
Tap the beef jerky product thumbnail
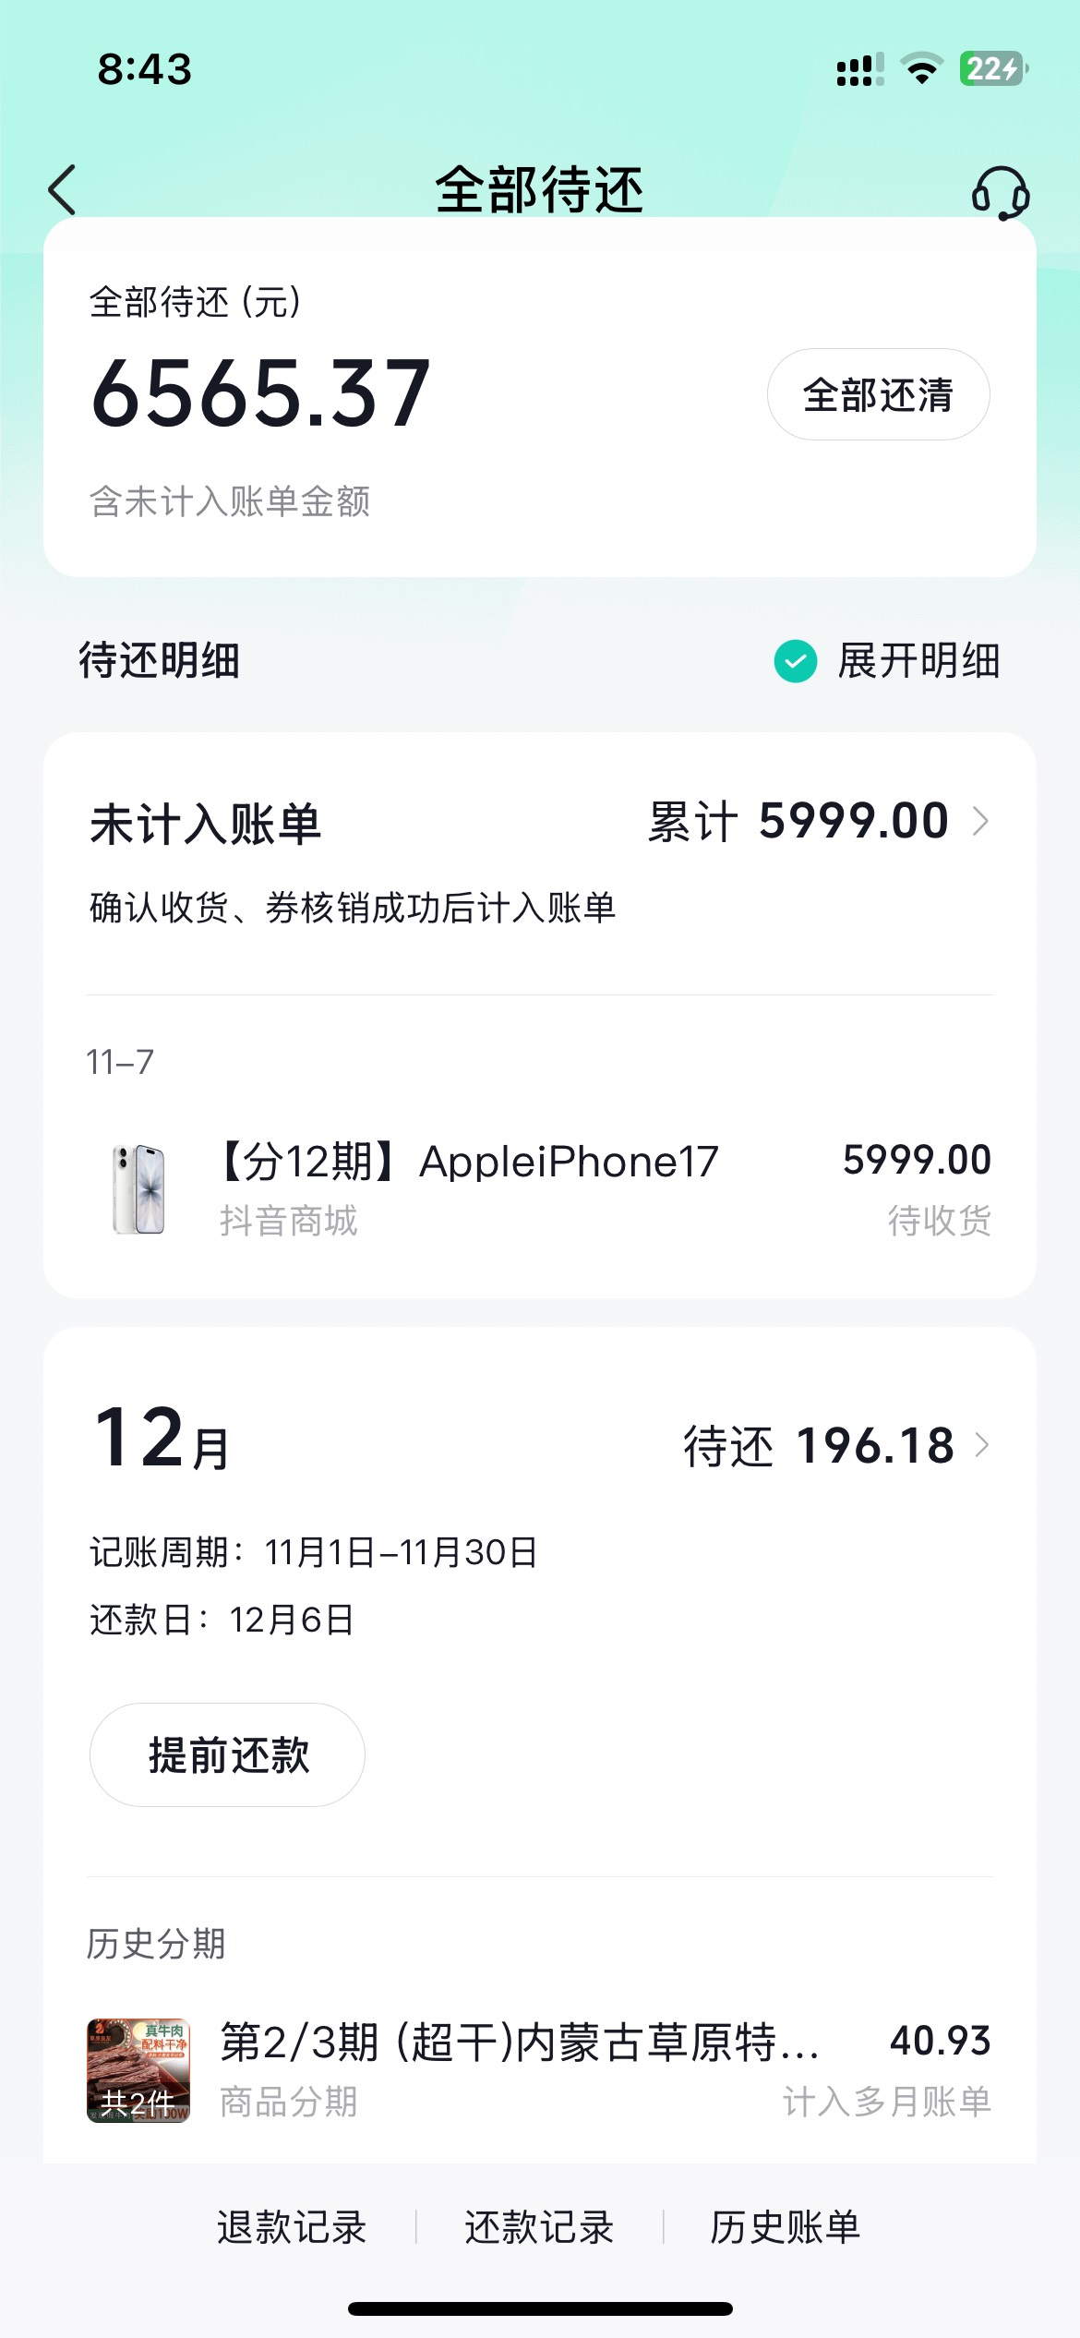tap(138, 2070)
